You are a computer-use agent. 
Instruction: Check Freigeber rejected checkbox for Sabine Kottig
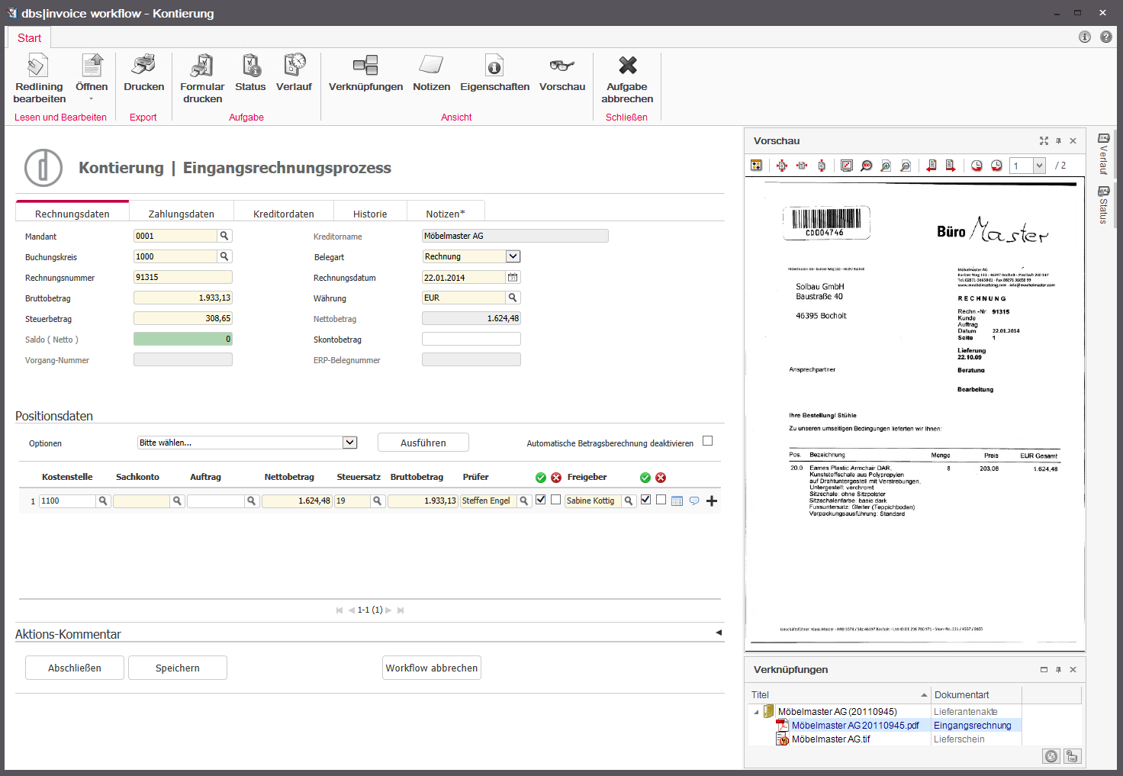(x=661, y=500)
